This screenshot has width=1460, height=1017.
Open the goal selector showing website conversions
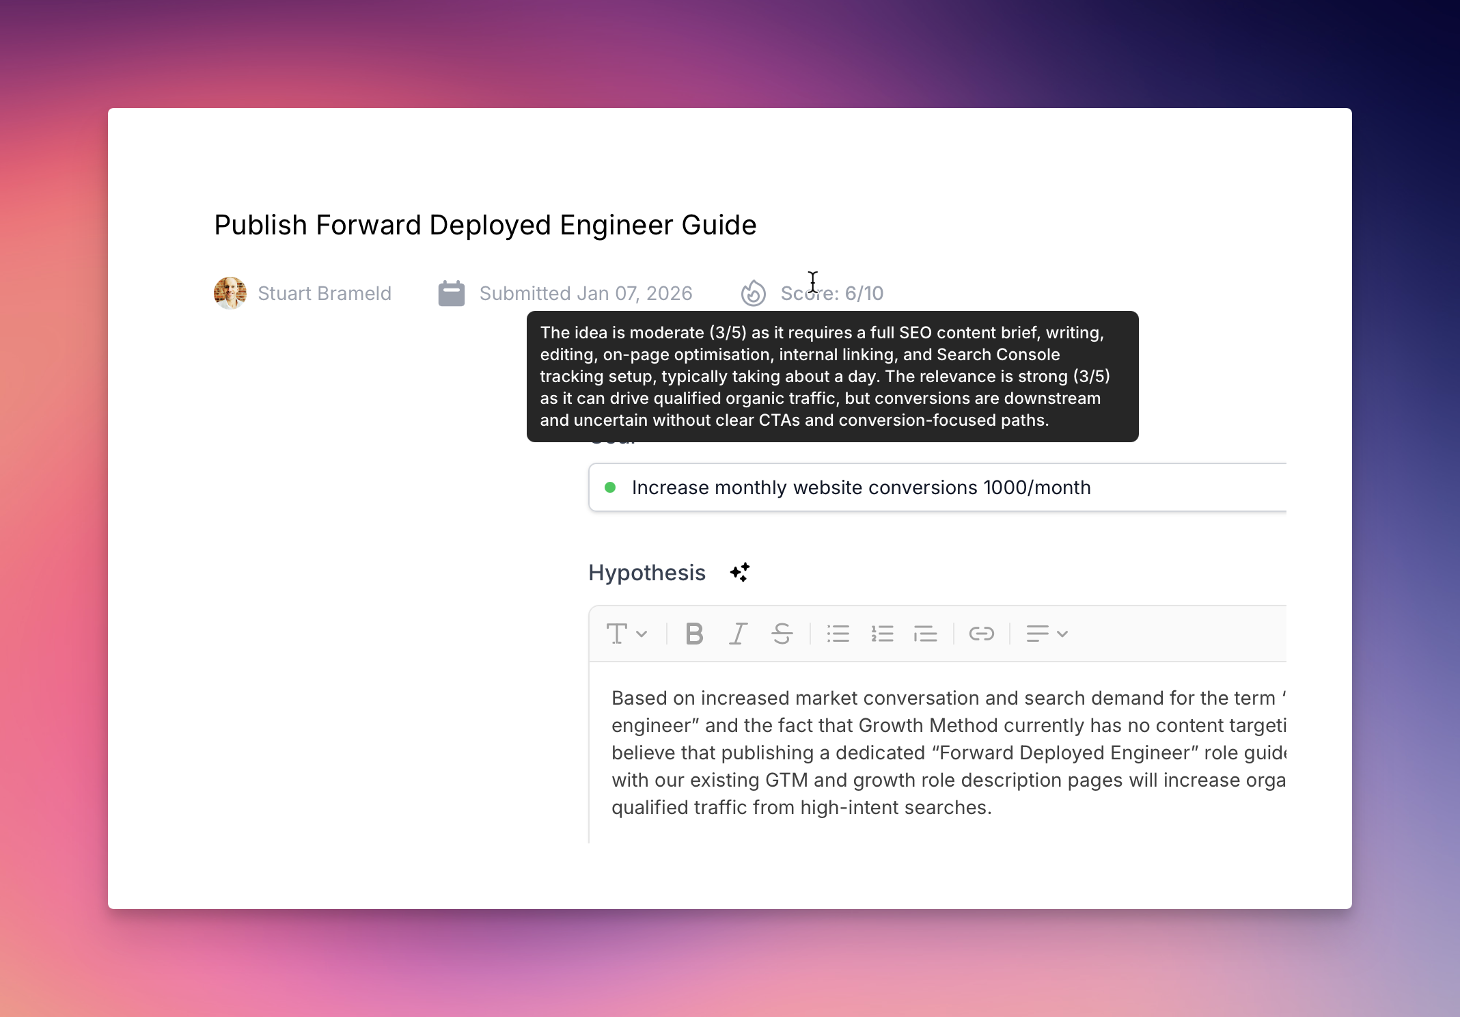pos(936,487)
